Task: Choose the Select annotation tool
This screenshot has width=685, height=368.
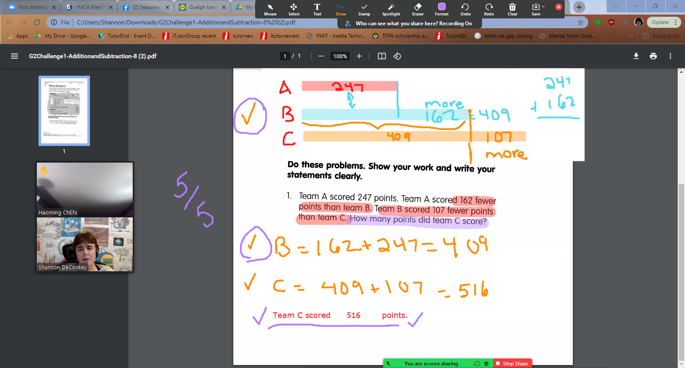Action: click(x=294, y=9)
